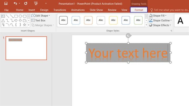Viewport: 189px width, 106px height.
Task: Start presentation from beginning icon
Action: tap(36, 3)
